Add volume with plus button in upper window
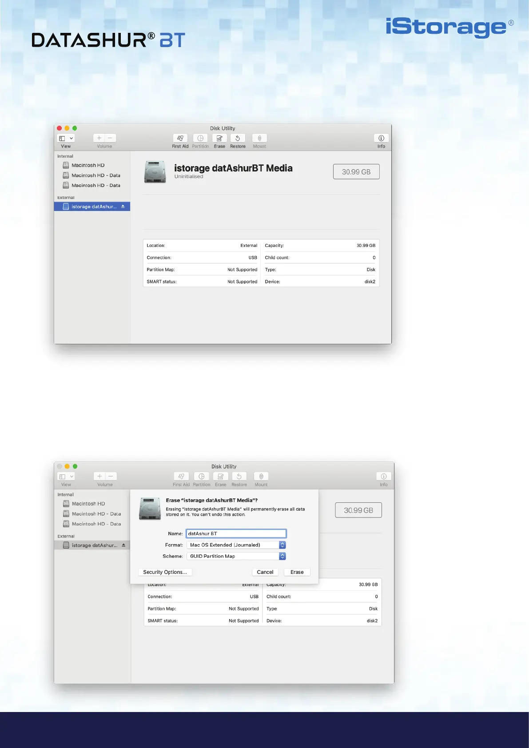The width and height of the screenshot is (529, 748). tap(99, 138)
